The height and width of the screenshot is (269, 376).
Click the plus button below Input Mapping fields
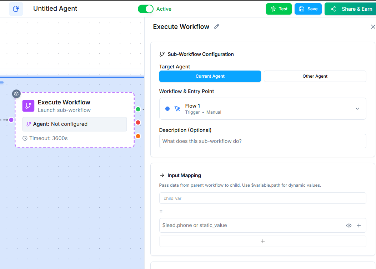(x=263, y=241)
